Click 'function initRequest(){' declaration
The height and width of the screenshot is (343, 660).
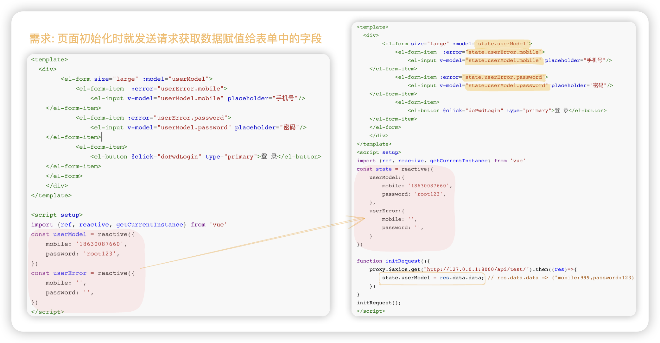point(393,261)
